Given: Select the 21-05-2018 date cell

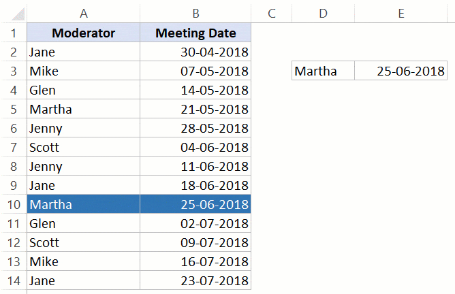Looking at the screenshot, I should (x=195, y=109).
